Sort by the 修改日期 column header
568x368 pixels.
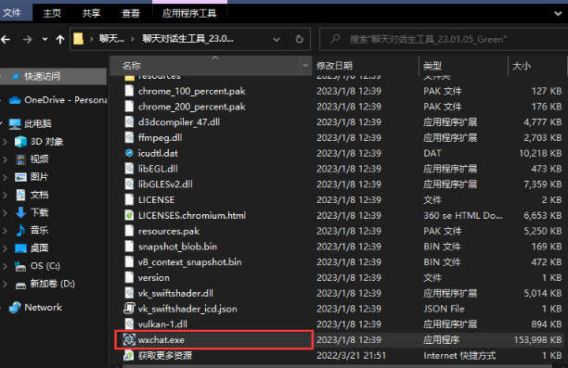[x=334, y=66]
